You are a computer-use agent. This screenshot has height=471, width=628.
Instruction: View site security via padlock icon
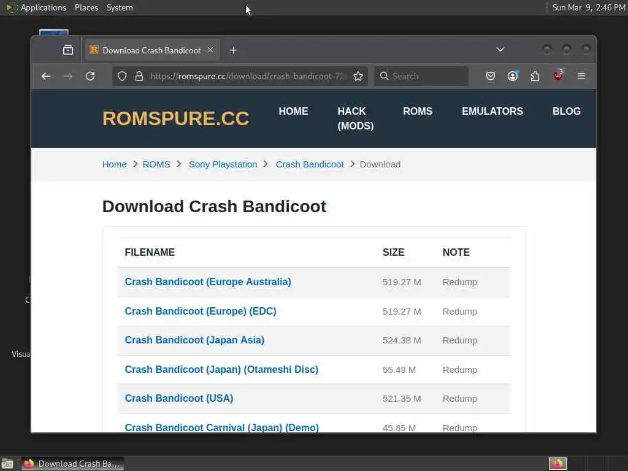tap(139, 76)
